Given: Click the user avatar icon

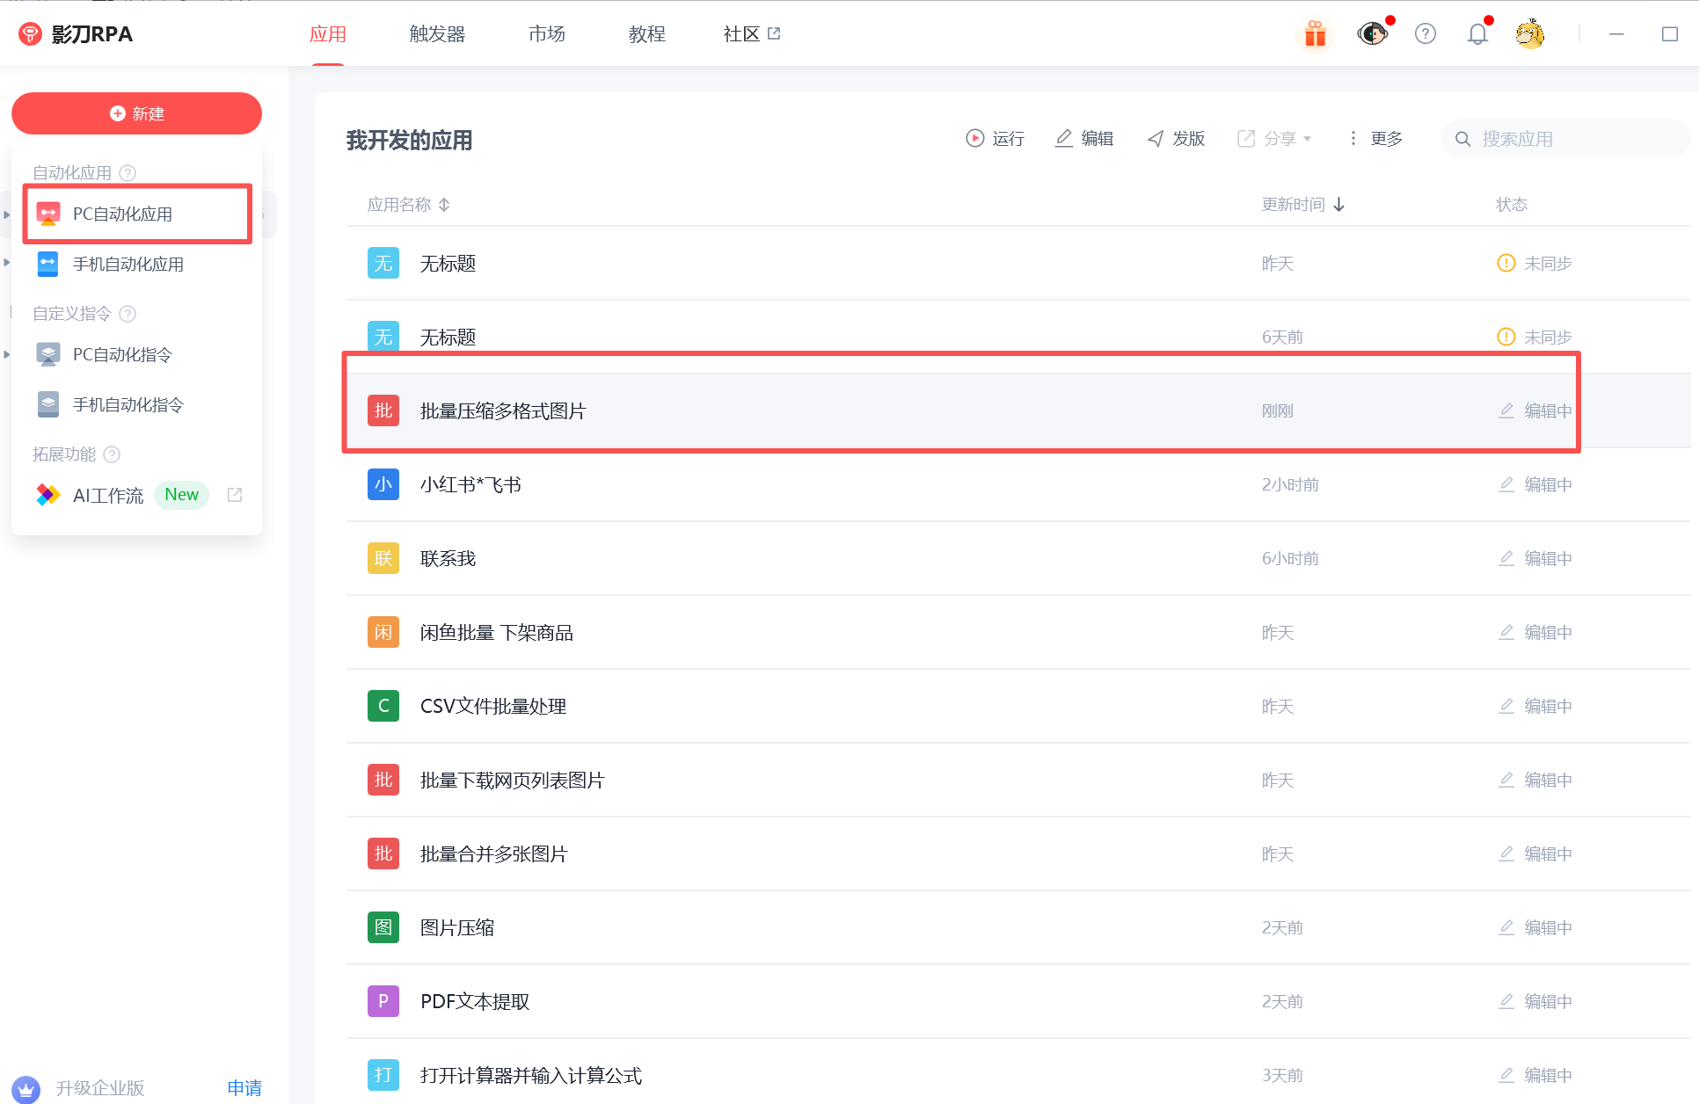Looking at the screenshot, I should 1529,34.
